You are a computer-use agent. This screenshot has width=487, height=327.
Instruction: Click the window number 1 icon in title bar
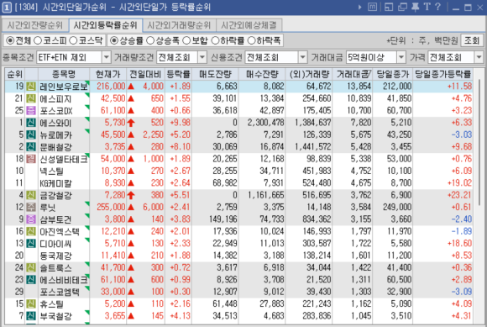point(7,7)
